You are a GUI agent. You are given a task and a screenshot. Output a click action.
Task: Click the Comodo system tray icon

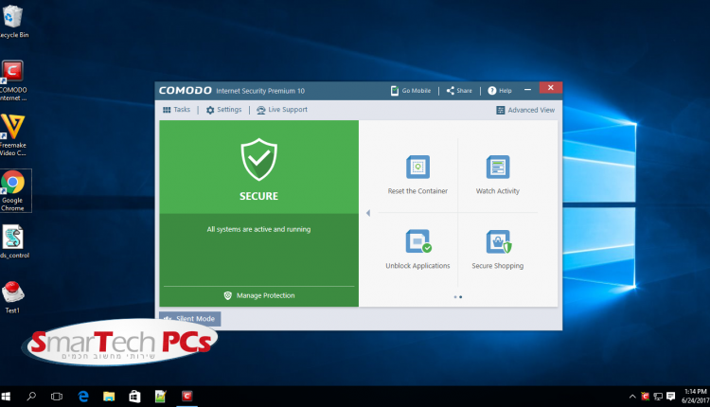click(646, 397)
